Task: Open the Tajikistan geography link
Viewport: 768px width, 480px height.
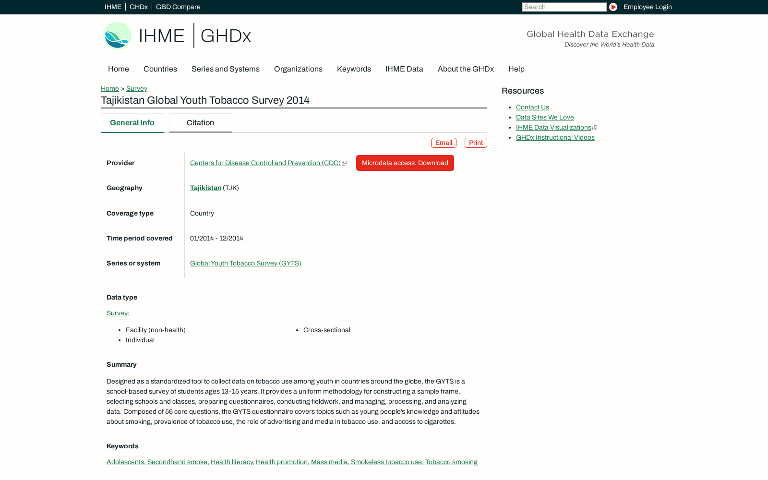Action: tap(205, 188)
